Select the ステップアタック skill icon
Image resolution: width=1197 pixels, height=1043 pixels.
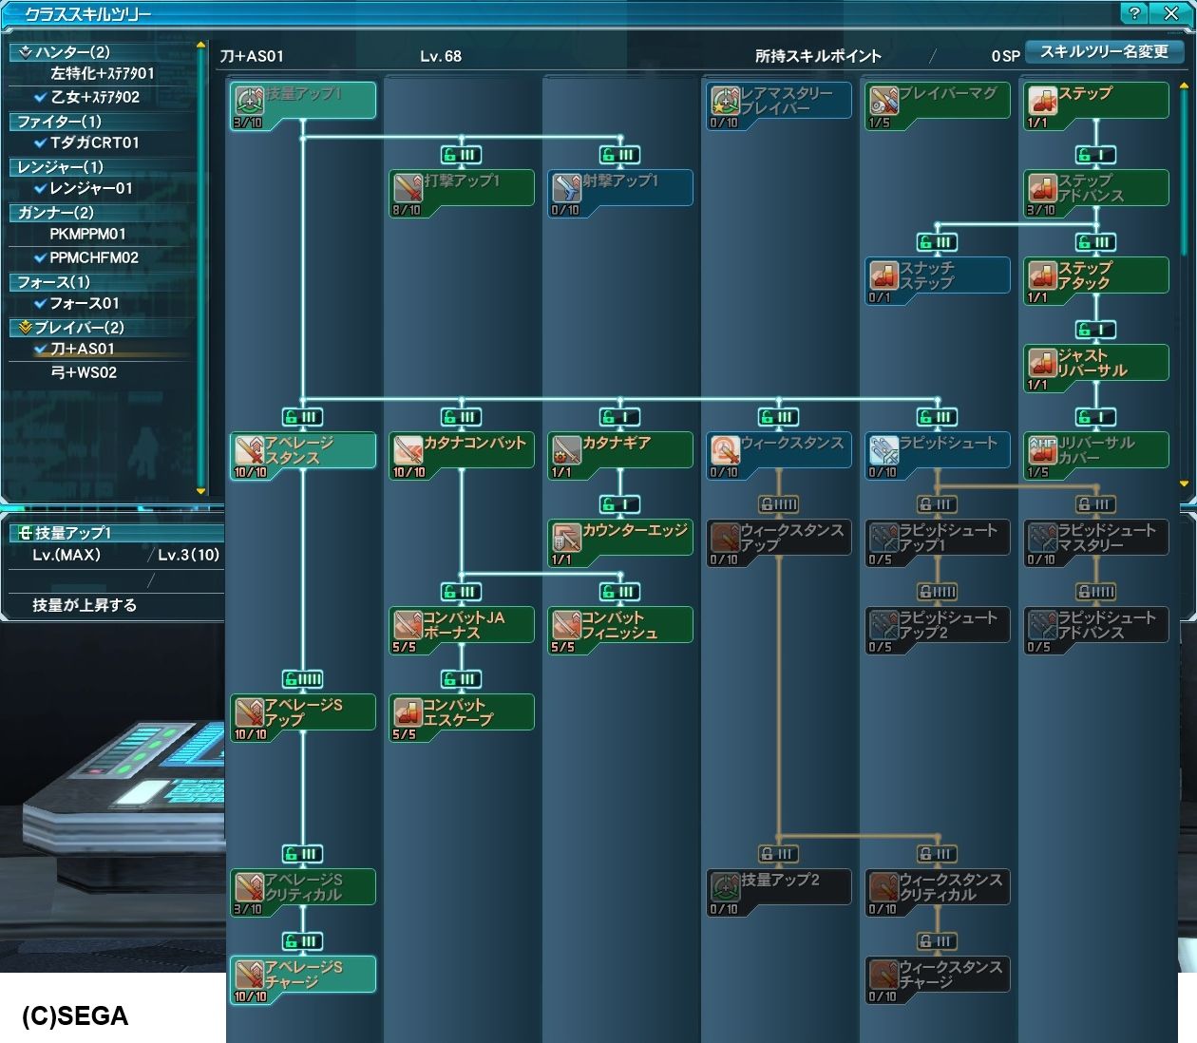click(x=1042, y=275)
